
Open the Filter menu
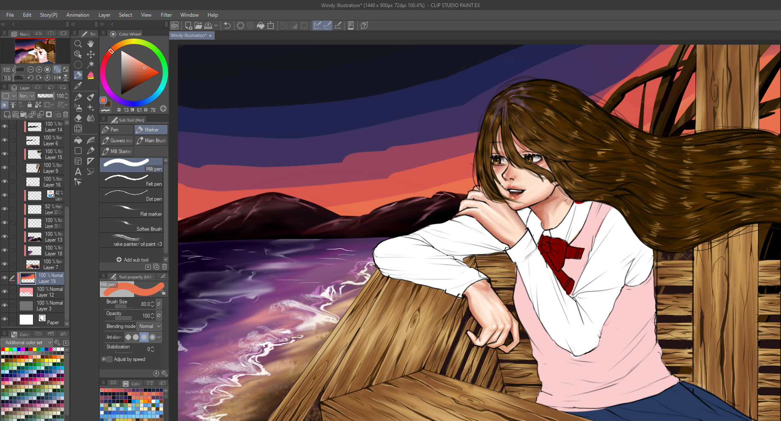tap(166, 15)
